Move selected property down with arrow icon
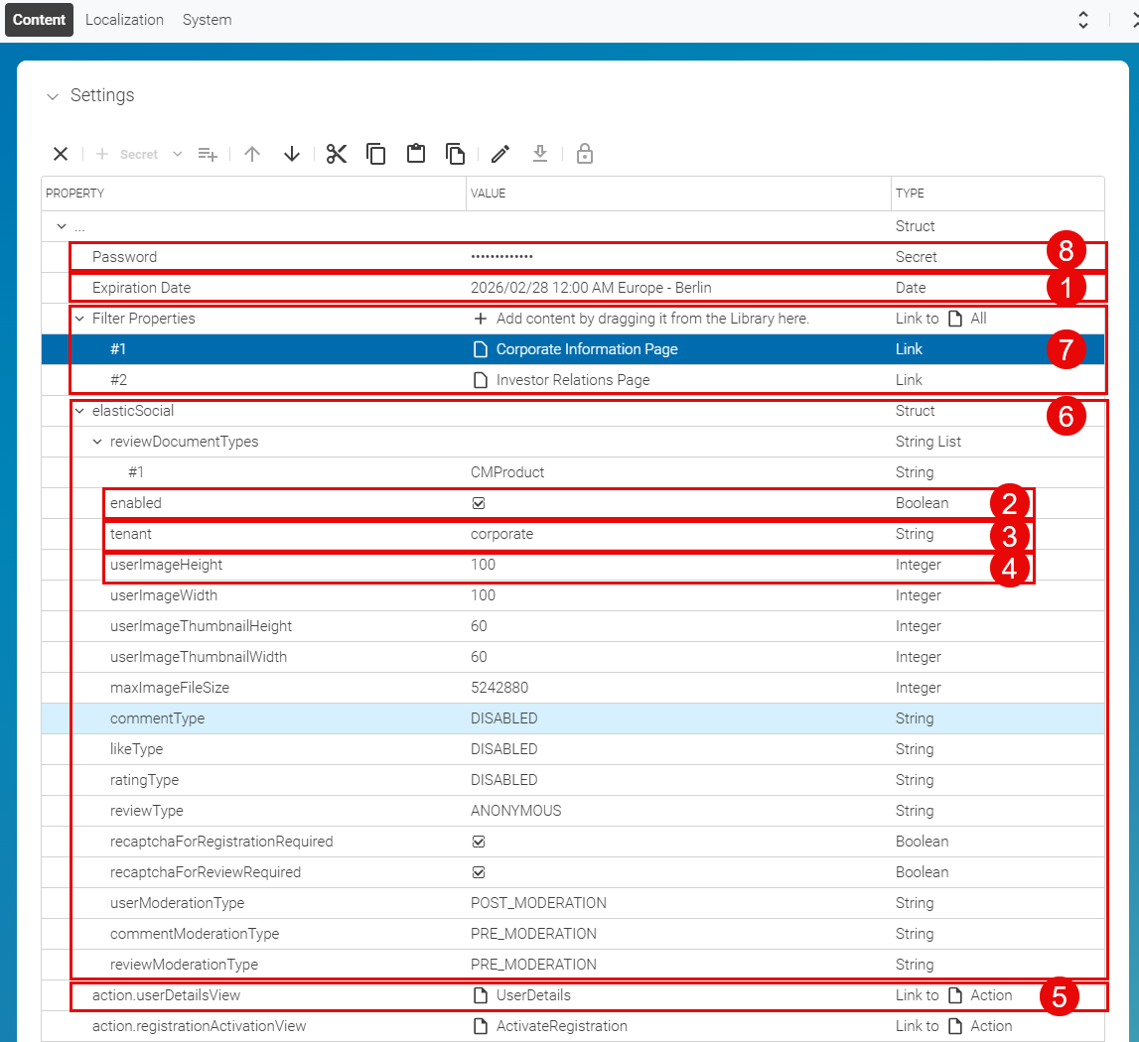 [x=291, y=154]
